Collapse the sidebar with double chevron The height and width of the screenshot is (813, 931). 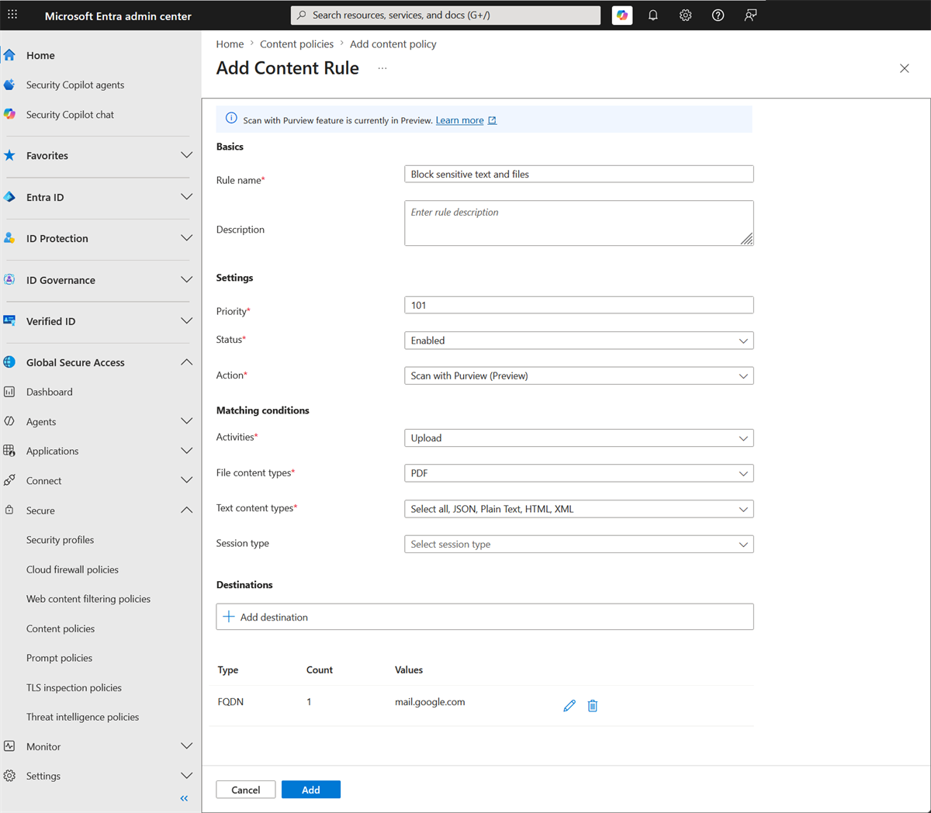(x=184, y=798)
